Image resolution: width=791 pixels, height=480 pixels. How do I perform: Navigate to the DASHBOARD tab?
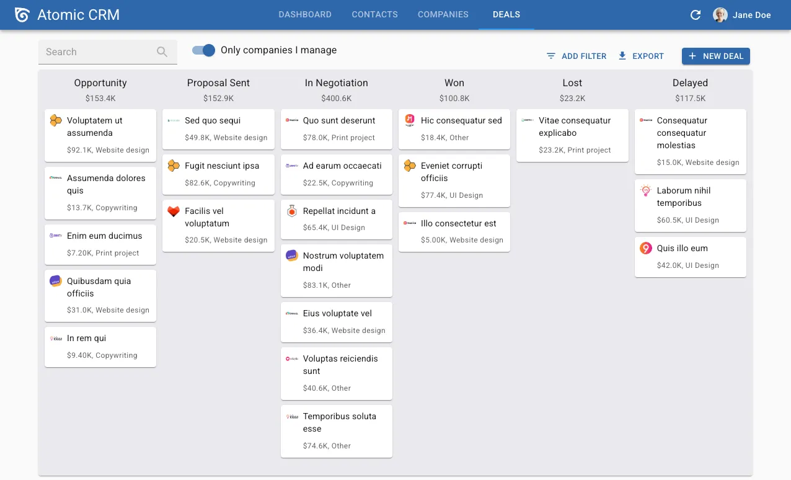pyautogui.click(x=305, y=14)
